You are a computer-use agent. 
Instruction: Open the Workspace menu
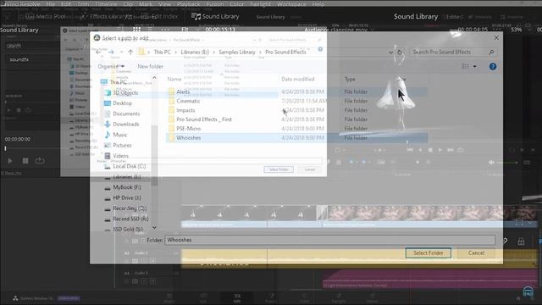pyautogui.click(x=291, y=4)
